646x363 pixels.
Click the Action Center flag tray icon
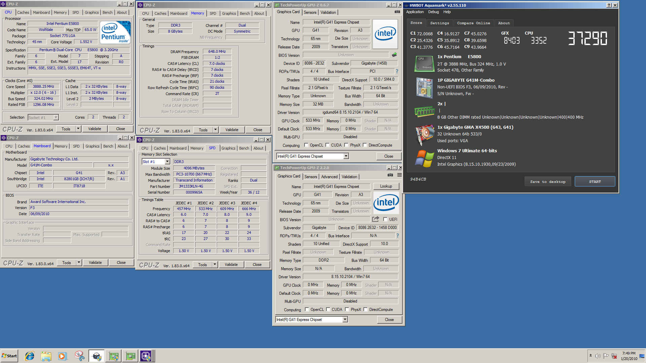pyautogui.click(x=606, y=356)
